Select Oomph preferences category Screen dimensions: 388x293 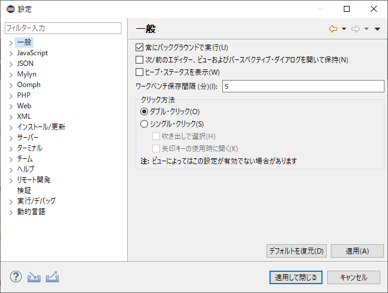coord(29,85)
